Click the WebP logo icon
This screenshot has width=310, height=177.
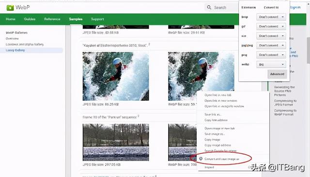10,8
